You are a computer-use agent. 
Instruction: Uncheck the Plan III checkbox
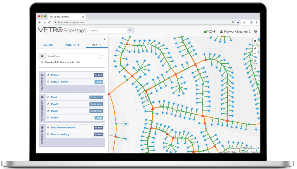[x=48, y=111]
